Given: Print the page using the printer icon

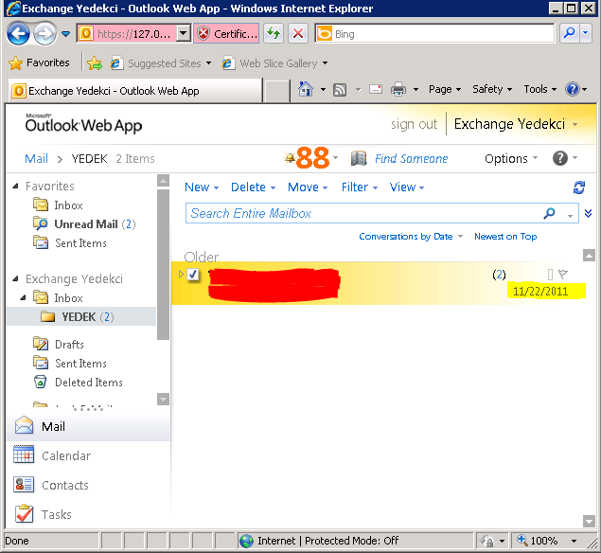Looking at the screenshot, I should [x=398, y=89].
